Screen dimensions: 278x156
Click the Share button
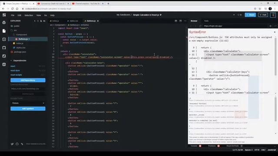(250, 15)
